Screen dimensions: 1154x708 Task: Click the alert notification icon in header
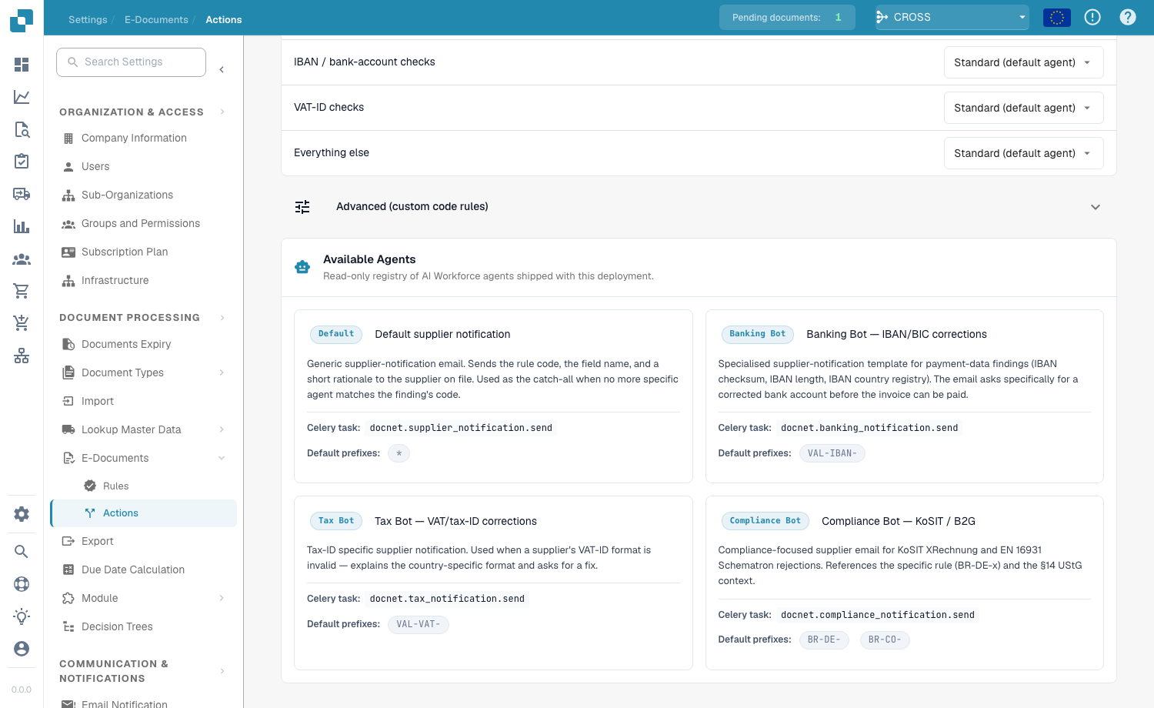point(1092,17)
